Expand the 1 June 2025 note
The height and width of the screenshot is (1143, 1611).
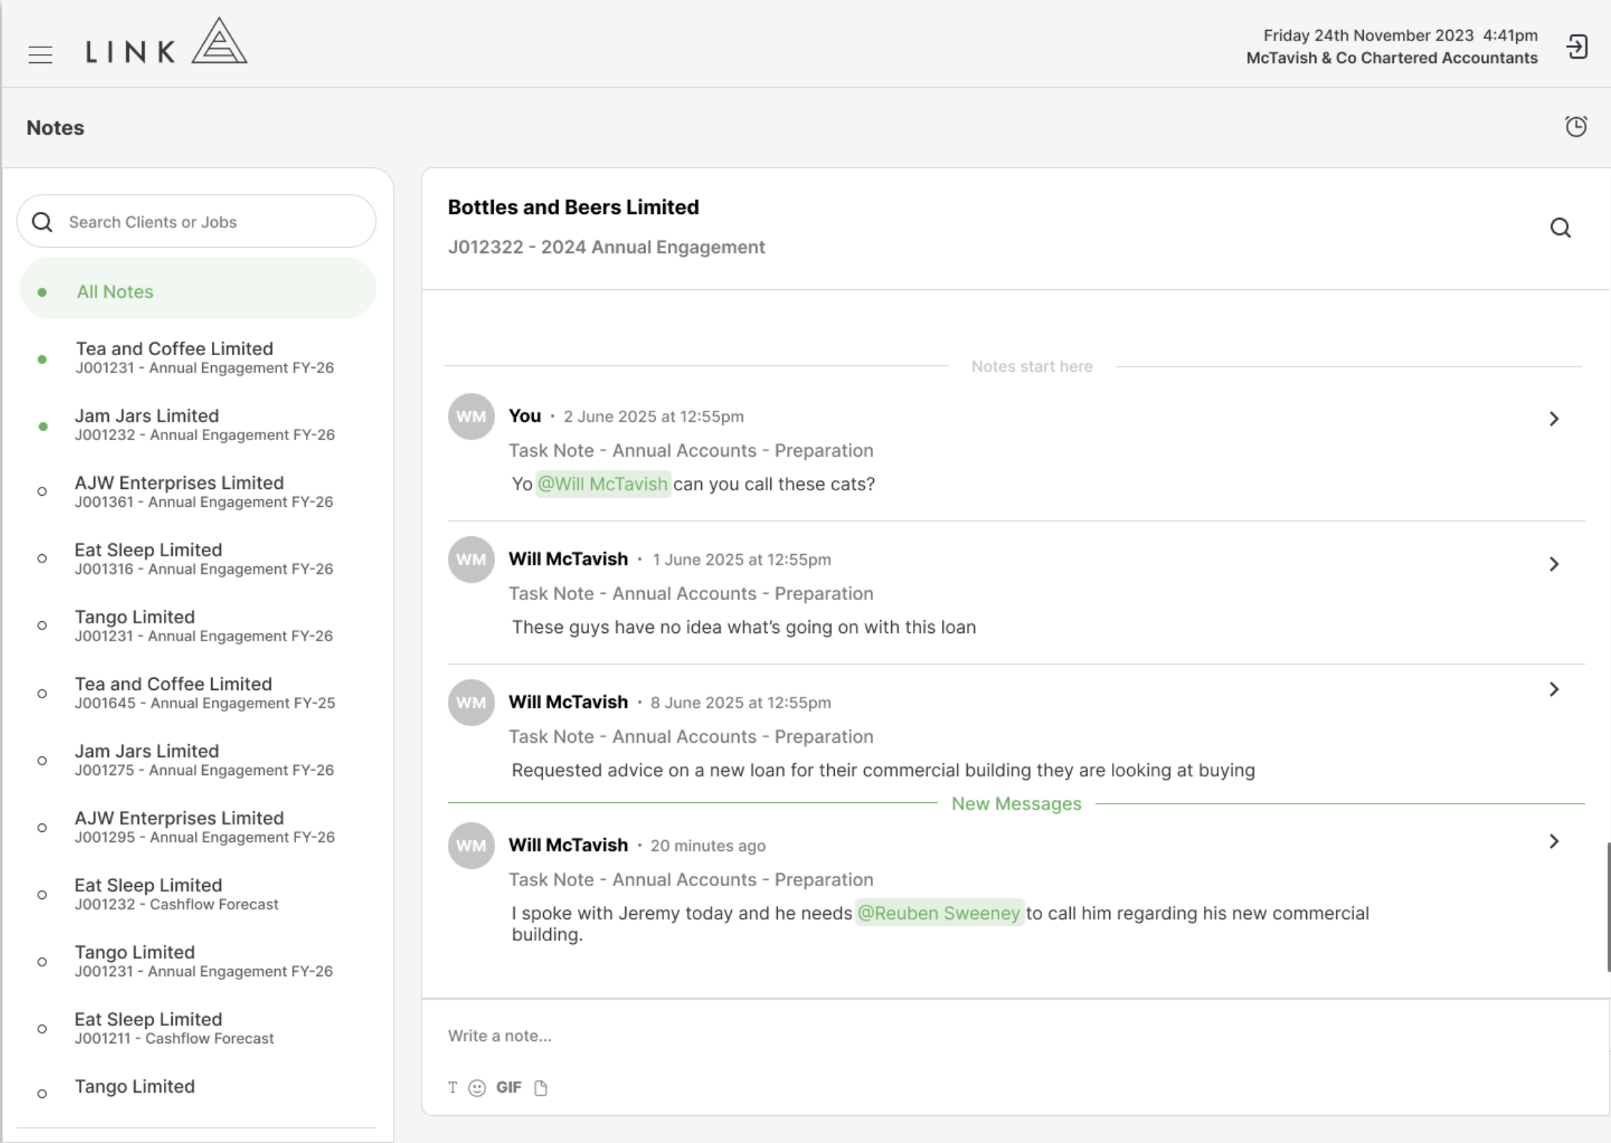coord(1554,564)
